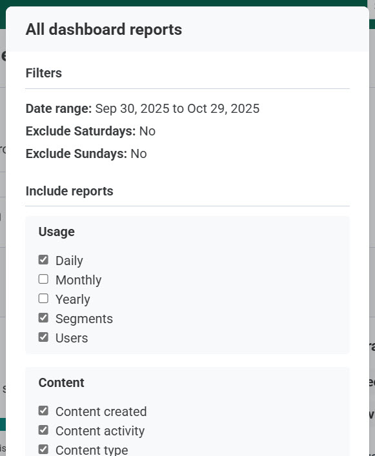Select the 'Date range:' label text
The image size is (375, 456).
click(59, 109)
